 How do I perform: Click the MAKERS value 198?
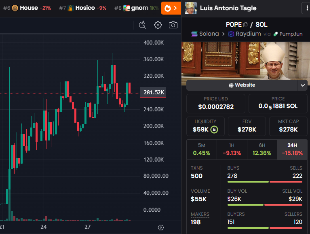point(196,222)
